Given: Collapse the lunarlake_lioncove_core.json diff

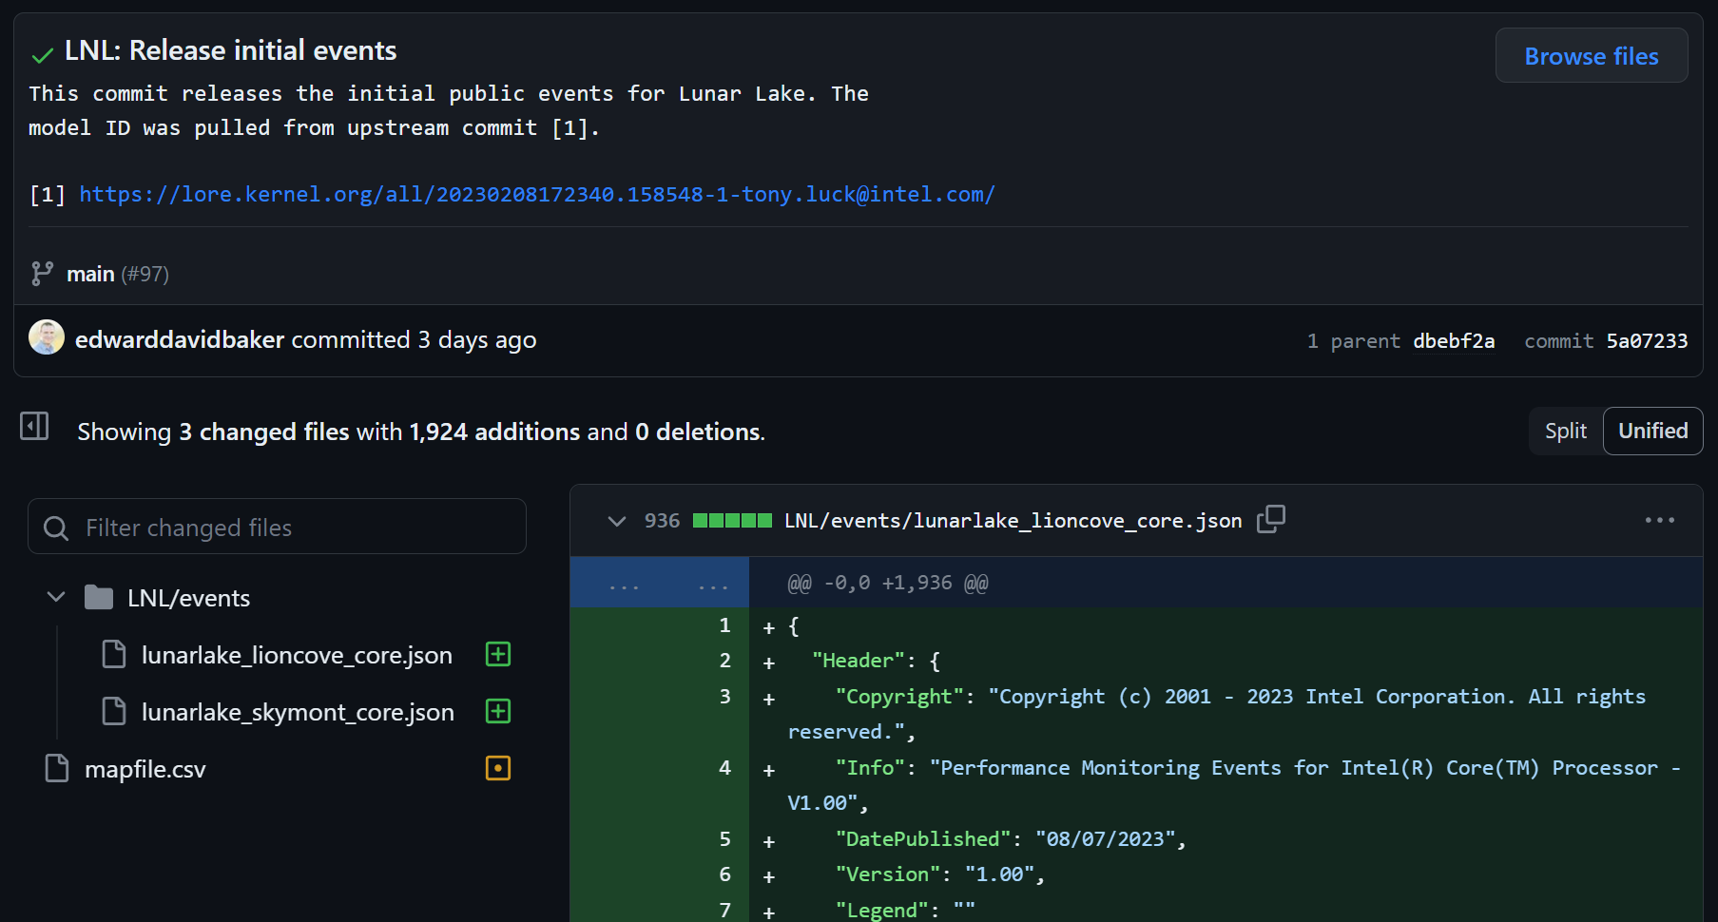Looking at the screenshot, I should 617,521.
